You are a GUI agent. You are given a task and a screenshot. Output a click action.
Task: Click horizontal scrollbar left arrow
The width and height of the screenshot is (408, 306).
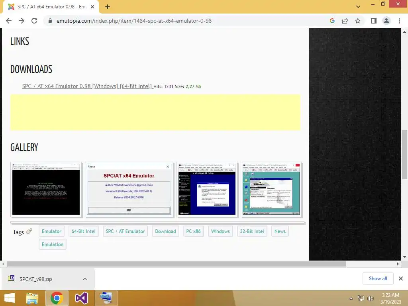(3, 264)
